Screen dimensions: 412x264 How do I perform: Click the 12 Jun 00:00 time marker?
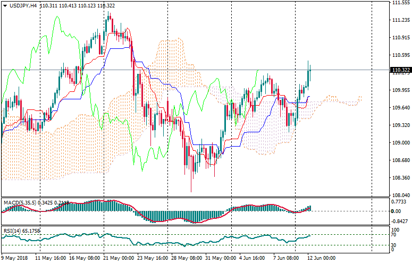click(x=321, y=258)
